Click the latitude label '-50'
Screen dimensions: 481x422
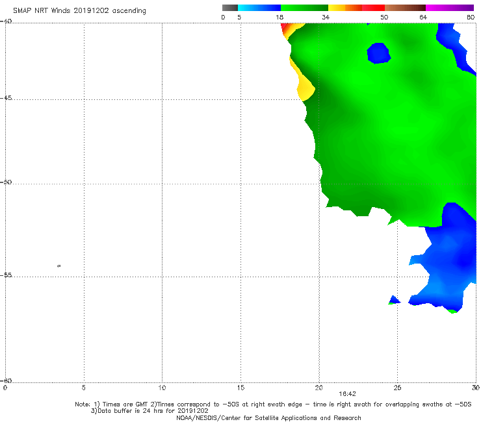tap(6, 182)
